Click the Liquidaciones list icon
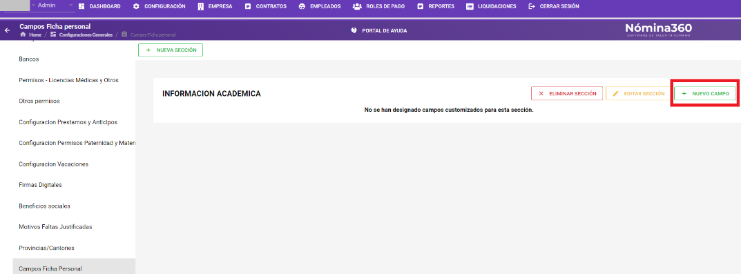The width and height of the screenshot is (741, 274). pyautogui.click(x=470, y=7)
